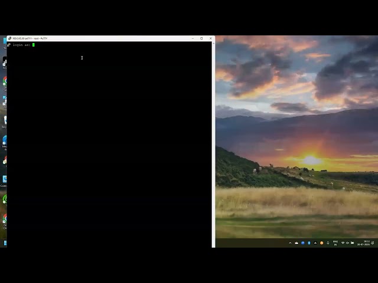
Task: Expand the hidden tray icons chevron
Action: point(290,243)
